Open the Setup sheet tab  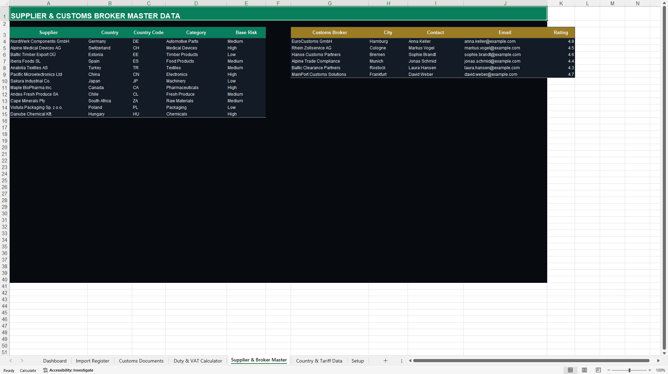(x=357, y=361)
